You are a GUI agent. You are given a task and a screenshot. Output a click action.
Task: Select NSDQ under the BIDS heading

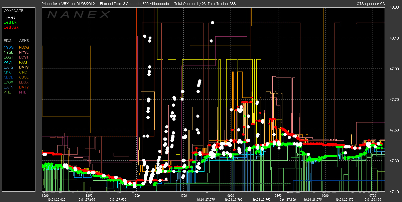point(8,47)
